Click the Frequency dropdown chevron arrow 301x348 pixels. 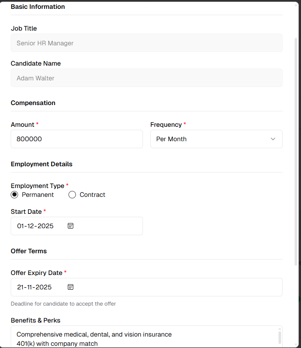click(x=273, y=139)
